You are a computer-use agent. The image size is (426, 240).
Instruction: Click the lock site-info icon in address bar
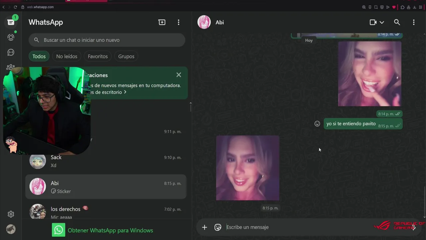pos(23,7)
